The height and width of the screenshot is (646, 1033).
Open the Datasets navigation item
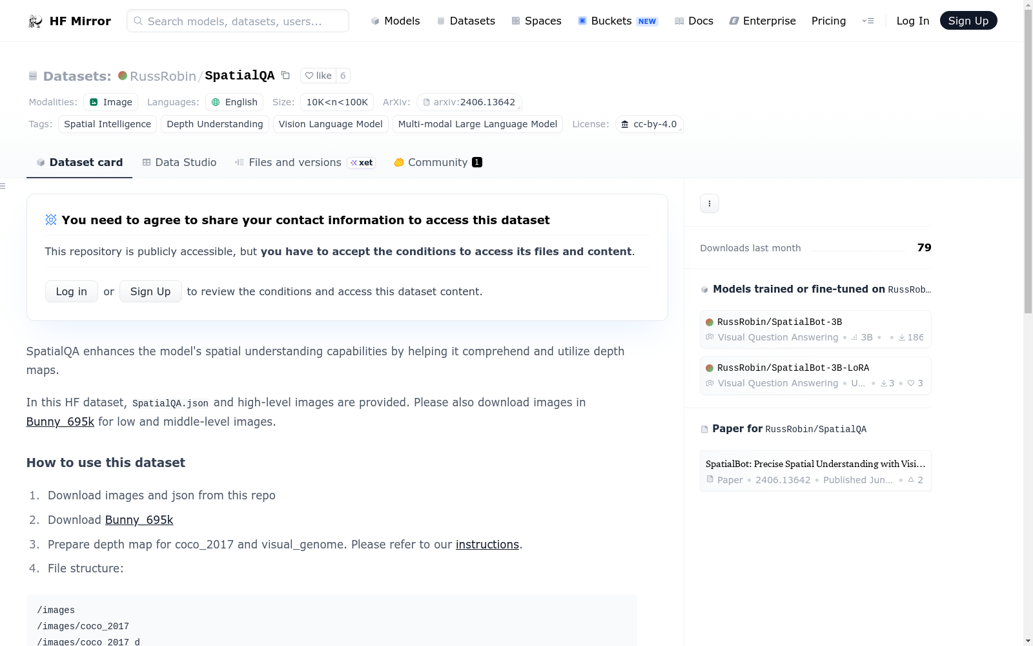tap(466, 21)
